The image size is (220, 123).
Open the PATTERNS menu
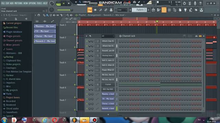19,3
